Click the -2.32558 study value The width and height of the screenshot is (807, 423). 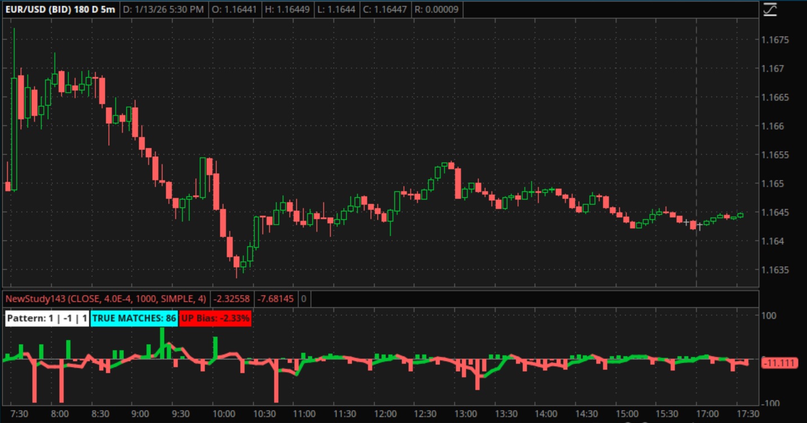point(232,299)
